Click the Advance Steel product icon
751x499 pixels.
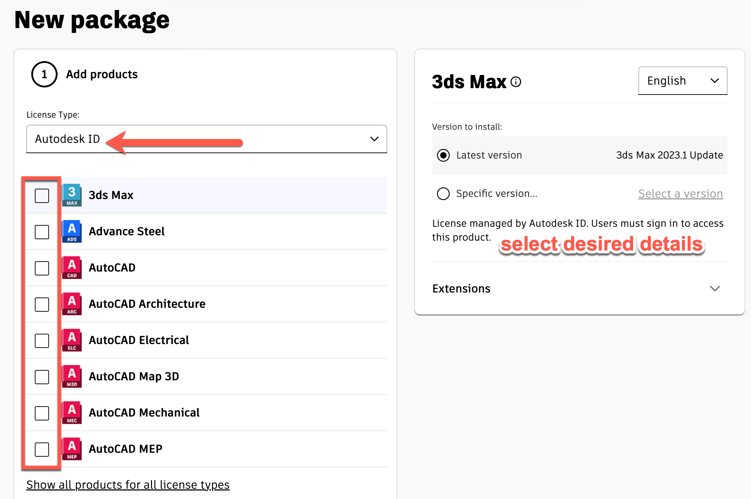(x=72, y=231)
